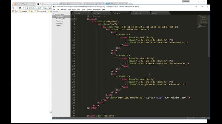Open the Preferences menu
Image resolution: width=222 pixels, height=124 pixels.
96,10
